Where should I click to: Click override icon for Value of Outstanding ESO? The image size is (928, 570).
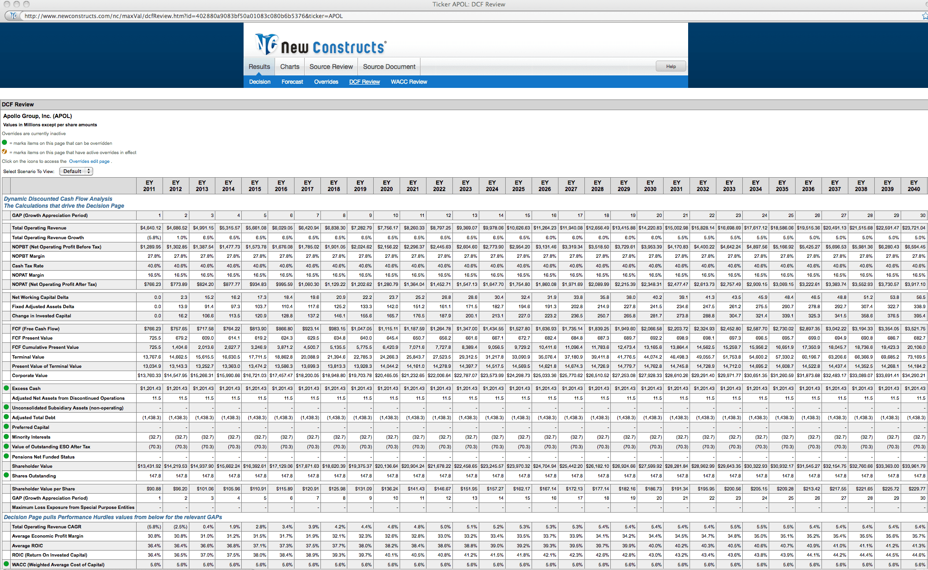[6, 446]
